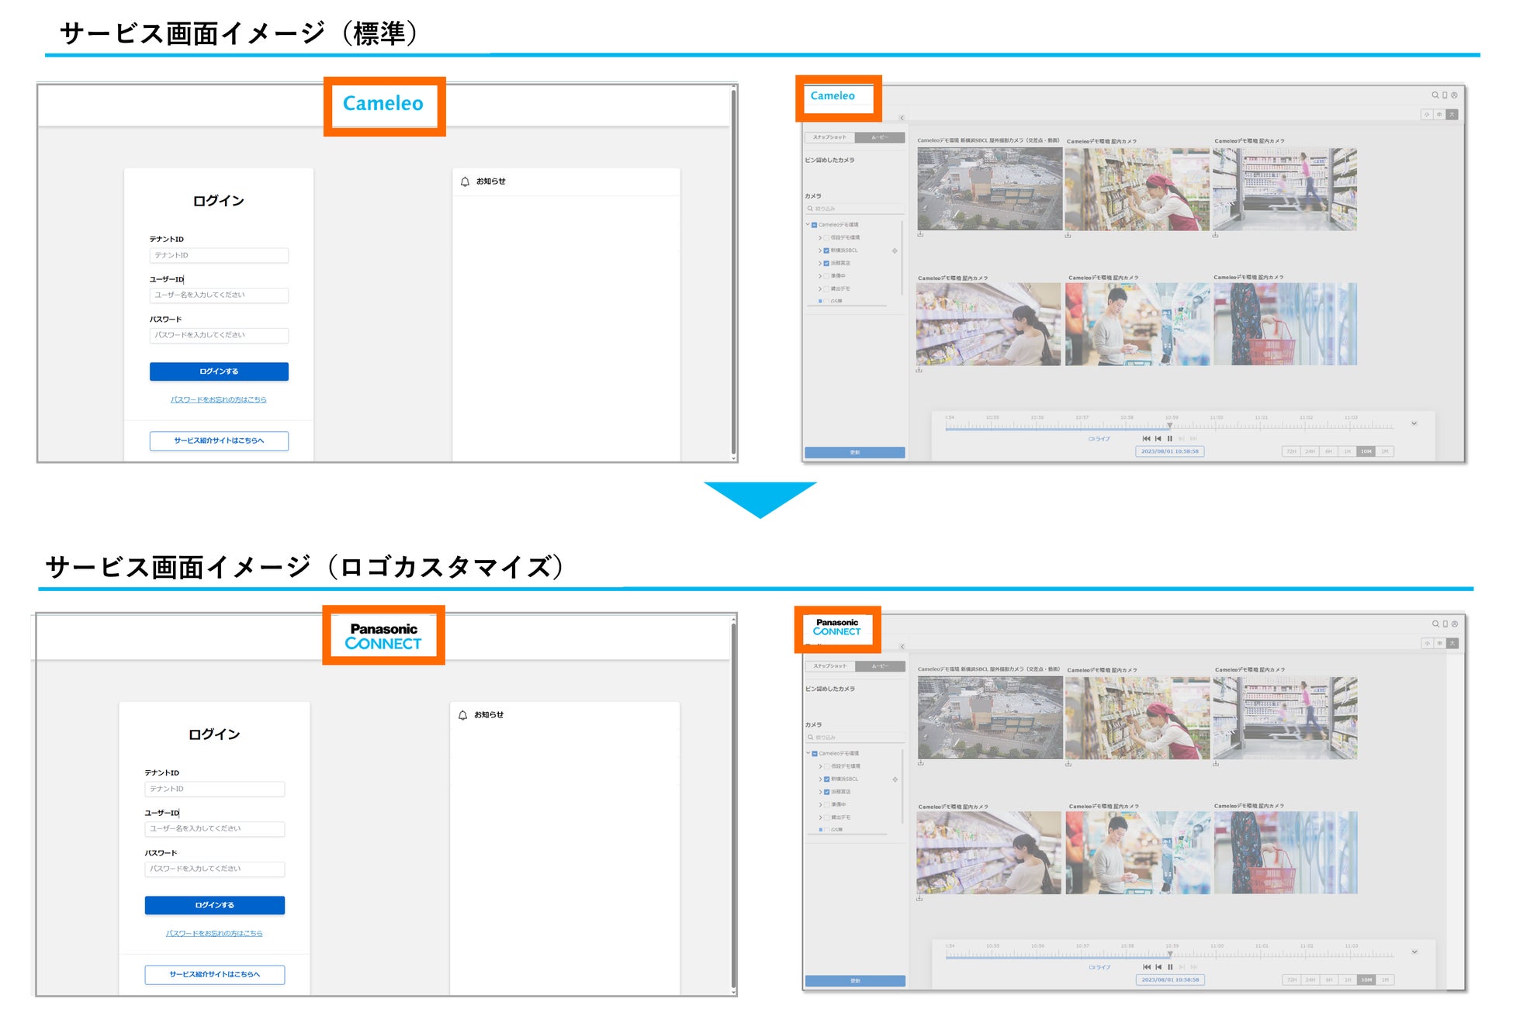Click skip-to-start icon in Panasonic Connect viewer timeline
The width and height of the screenshot is (1513, 1016).
[x=1147, y=967]
